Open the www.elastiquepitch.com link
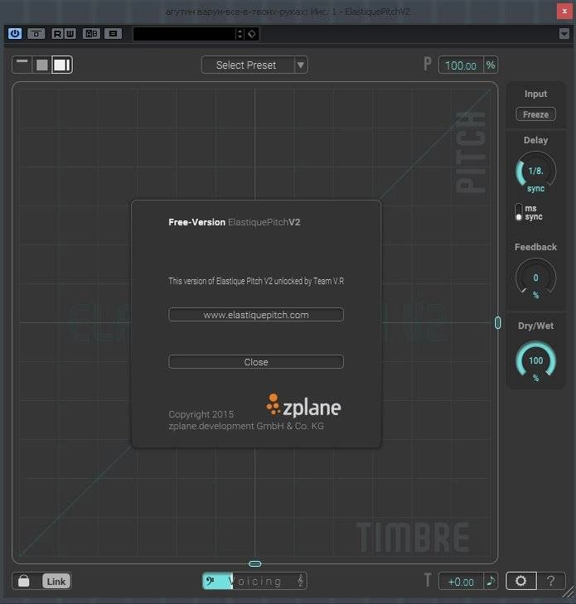Screen dimensions: 576x604 [256, 315]
